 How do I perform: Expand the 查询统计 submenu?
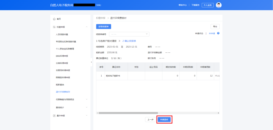[x=87, y=107]
